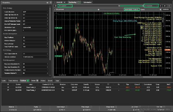Select the Backtesting tab
173x112 pixels.
click(x=74, y=2)
